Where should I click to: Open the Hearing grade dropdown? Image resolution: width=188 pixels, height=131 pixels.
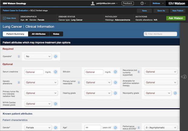98,93
